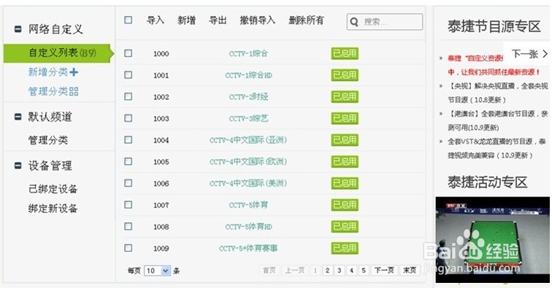Check the box for channel 1008

click(x=129, y=227)
